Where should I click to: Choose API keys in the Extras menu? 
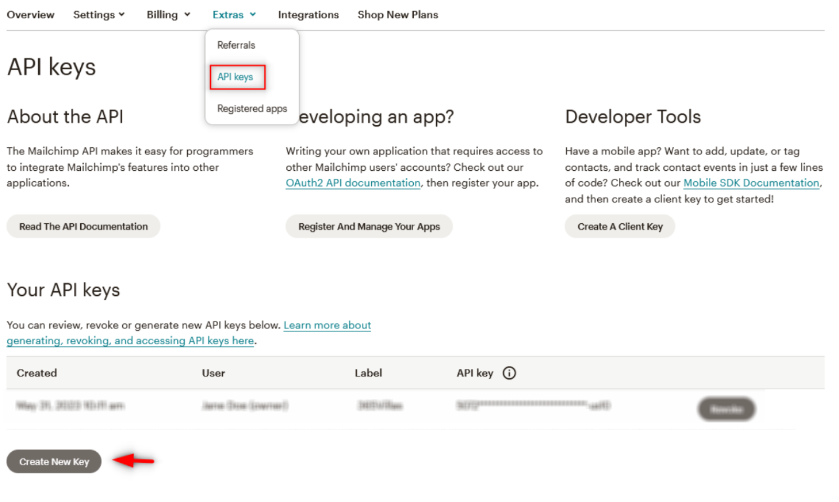[x=235, y=77]
